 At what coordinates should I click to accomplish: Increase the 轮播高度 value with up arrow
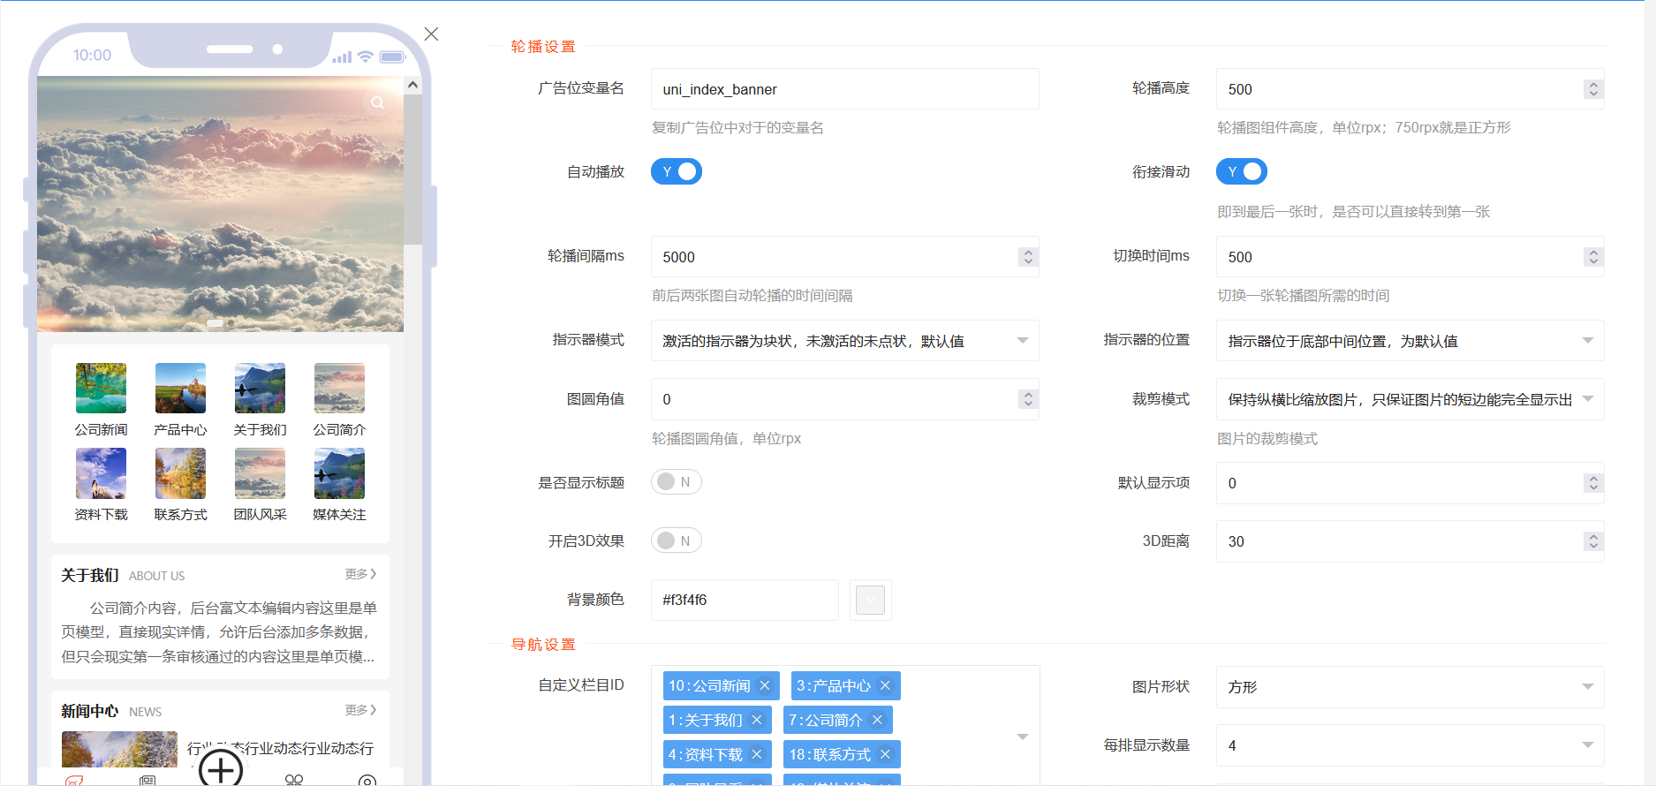1593,85
